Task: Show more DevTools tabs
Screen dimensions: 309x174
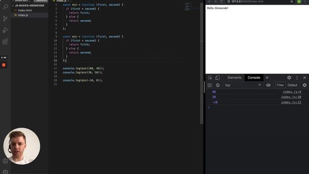Action: (x=267, y=78)
